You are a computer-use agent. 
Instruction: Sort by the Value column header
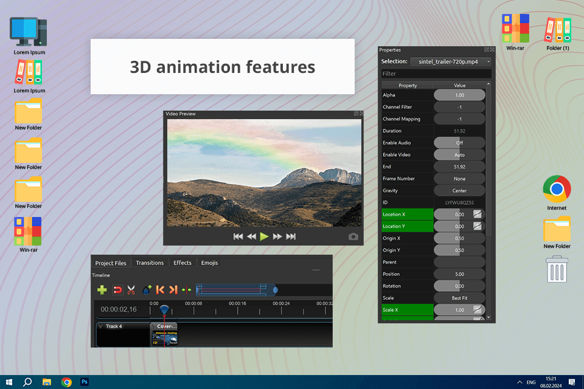(459, 85)
